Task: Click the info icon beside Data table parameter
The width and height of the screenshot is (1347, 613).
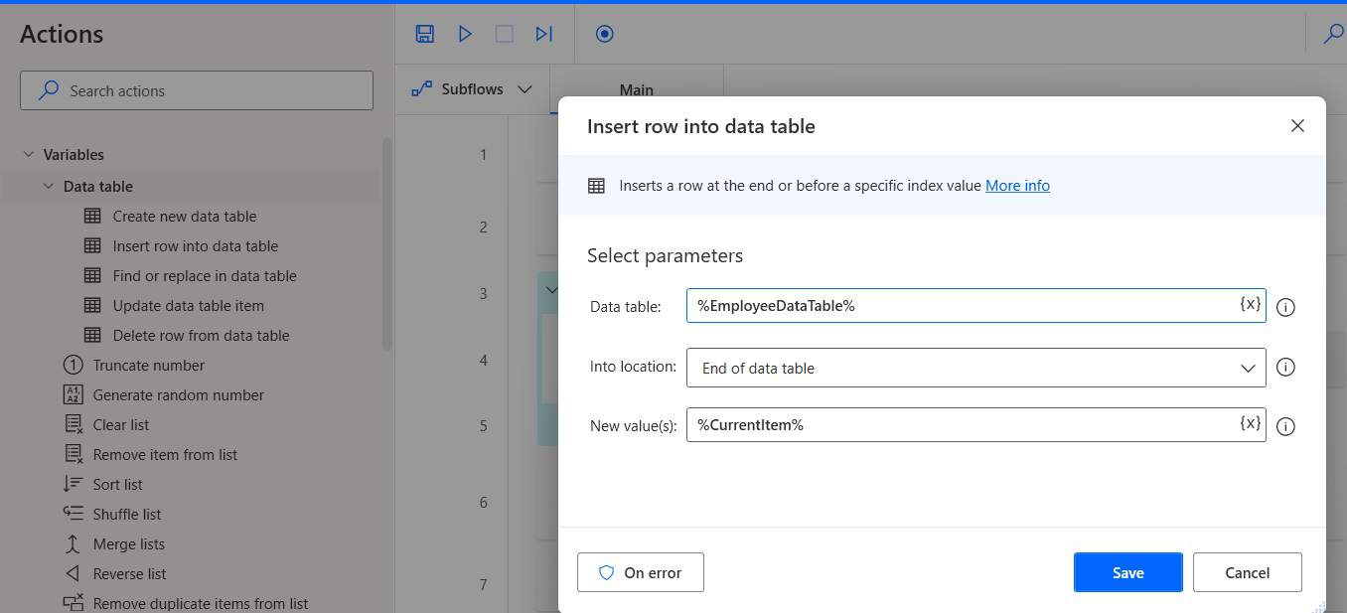Action: click(x=1285, y=307)
